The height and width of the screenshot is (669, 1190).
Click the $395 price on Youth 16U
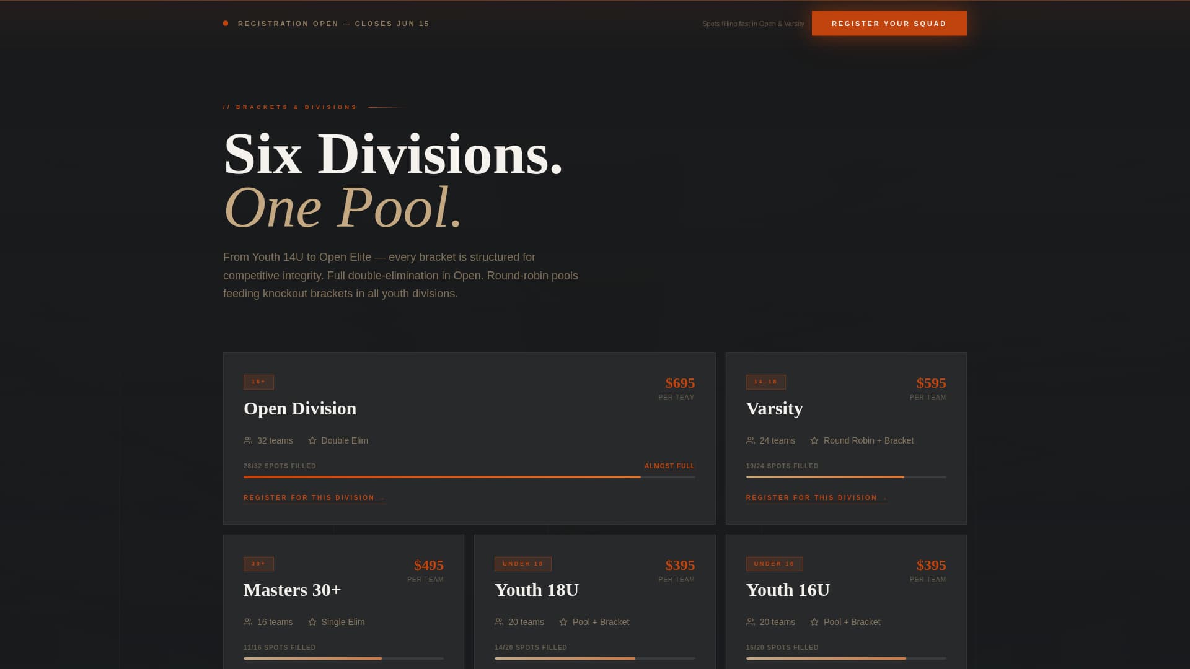931,565
